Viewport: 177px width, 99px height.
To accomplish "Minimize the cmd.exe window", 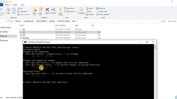I will pyautogui.click(x=141, y=42).
